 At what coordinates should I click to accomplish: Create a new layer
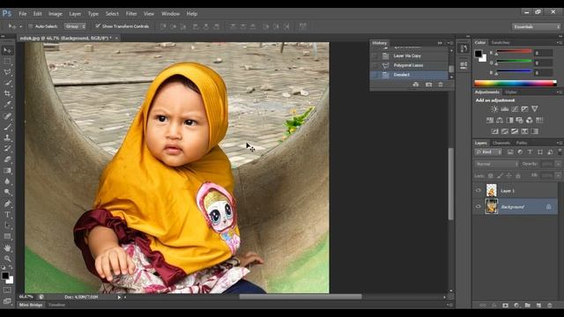[538, 306]
